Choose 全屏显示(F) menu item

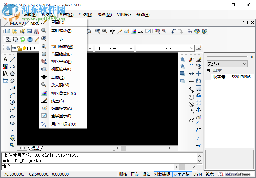(x=63, y=116)
